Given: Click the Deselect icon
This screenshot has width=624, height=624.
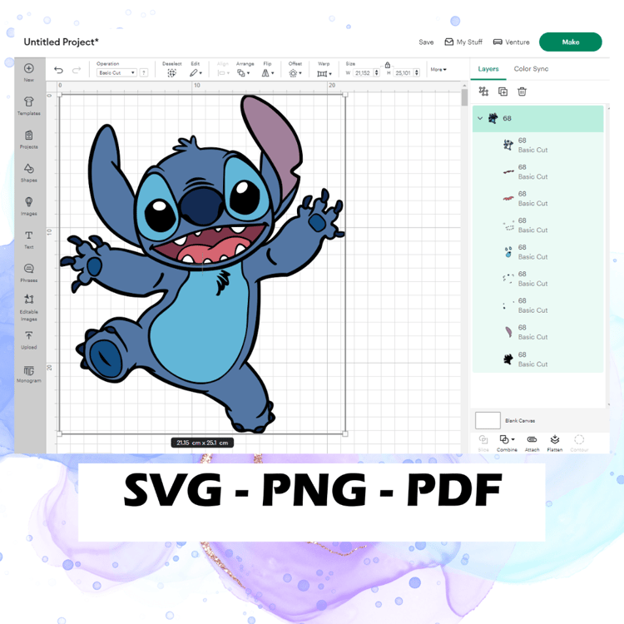Looking at the screenshot, I should click(171, 73).
